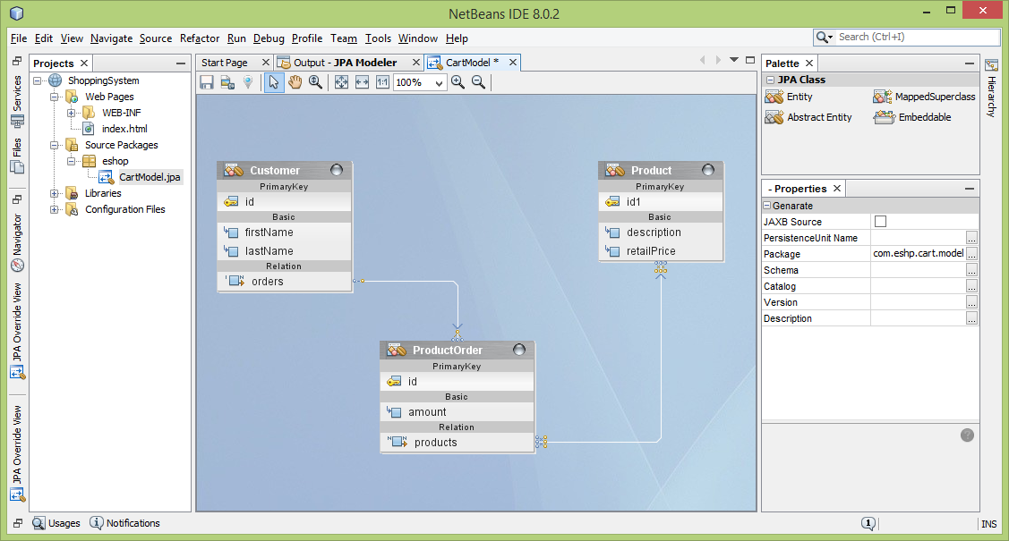Select CartModel.jpa in Projects tree
This screenshot has width=1009, height=541.
[150, 177]
